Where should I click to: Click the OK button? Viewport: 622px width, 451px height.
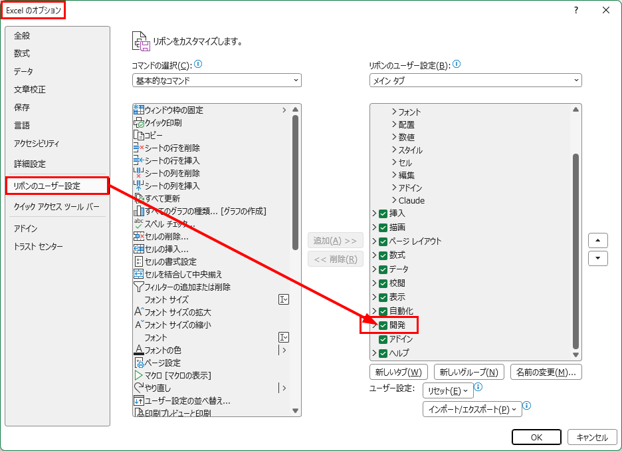[x=536, y=437]
